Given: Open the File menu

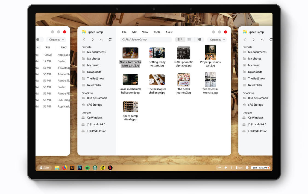Looking at the screenshot, I should (124, 32).
